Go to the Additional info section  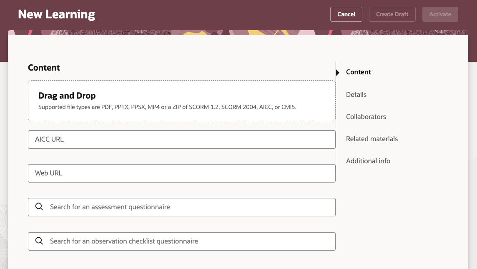(x=368, y=161)
